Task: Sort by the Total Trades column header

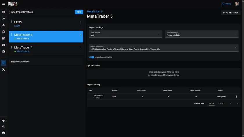Action: 141,90
